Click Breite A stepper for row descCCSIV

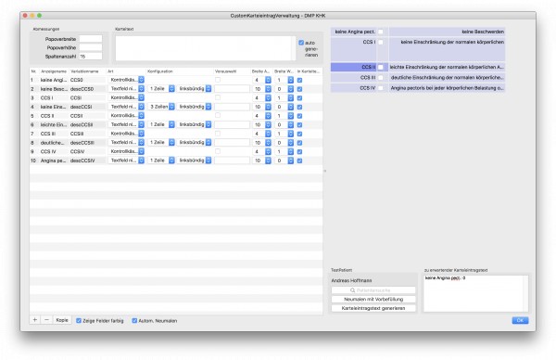(268, 161)
